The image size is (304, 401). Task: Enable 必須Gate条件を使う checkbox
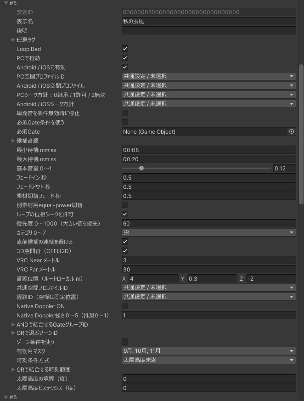[x=125, y=122]
